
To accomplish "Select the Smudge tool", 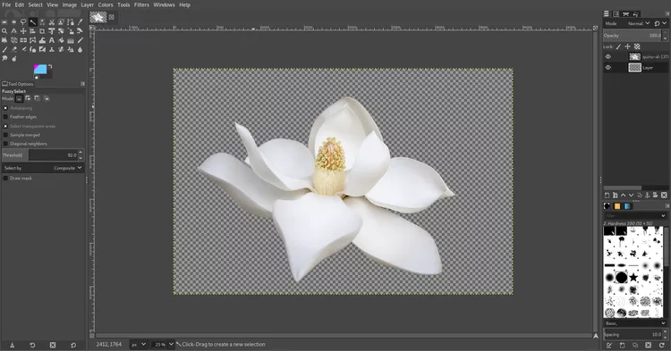I will point(4,59).
